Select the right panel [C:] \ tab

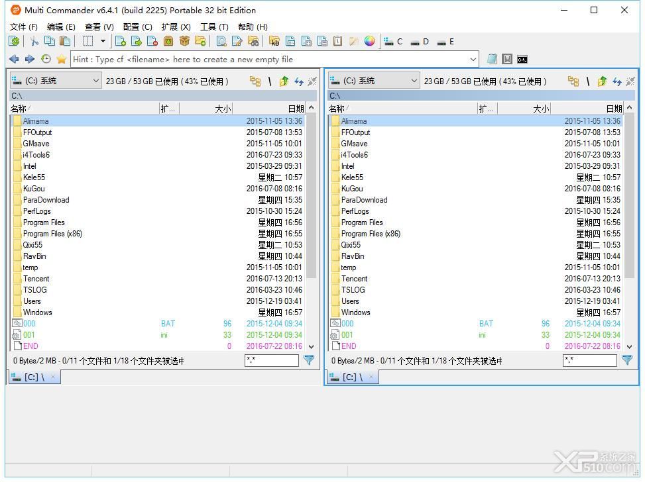click(x=353, y=377)
